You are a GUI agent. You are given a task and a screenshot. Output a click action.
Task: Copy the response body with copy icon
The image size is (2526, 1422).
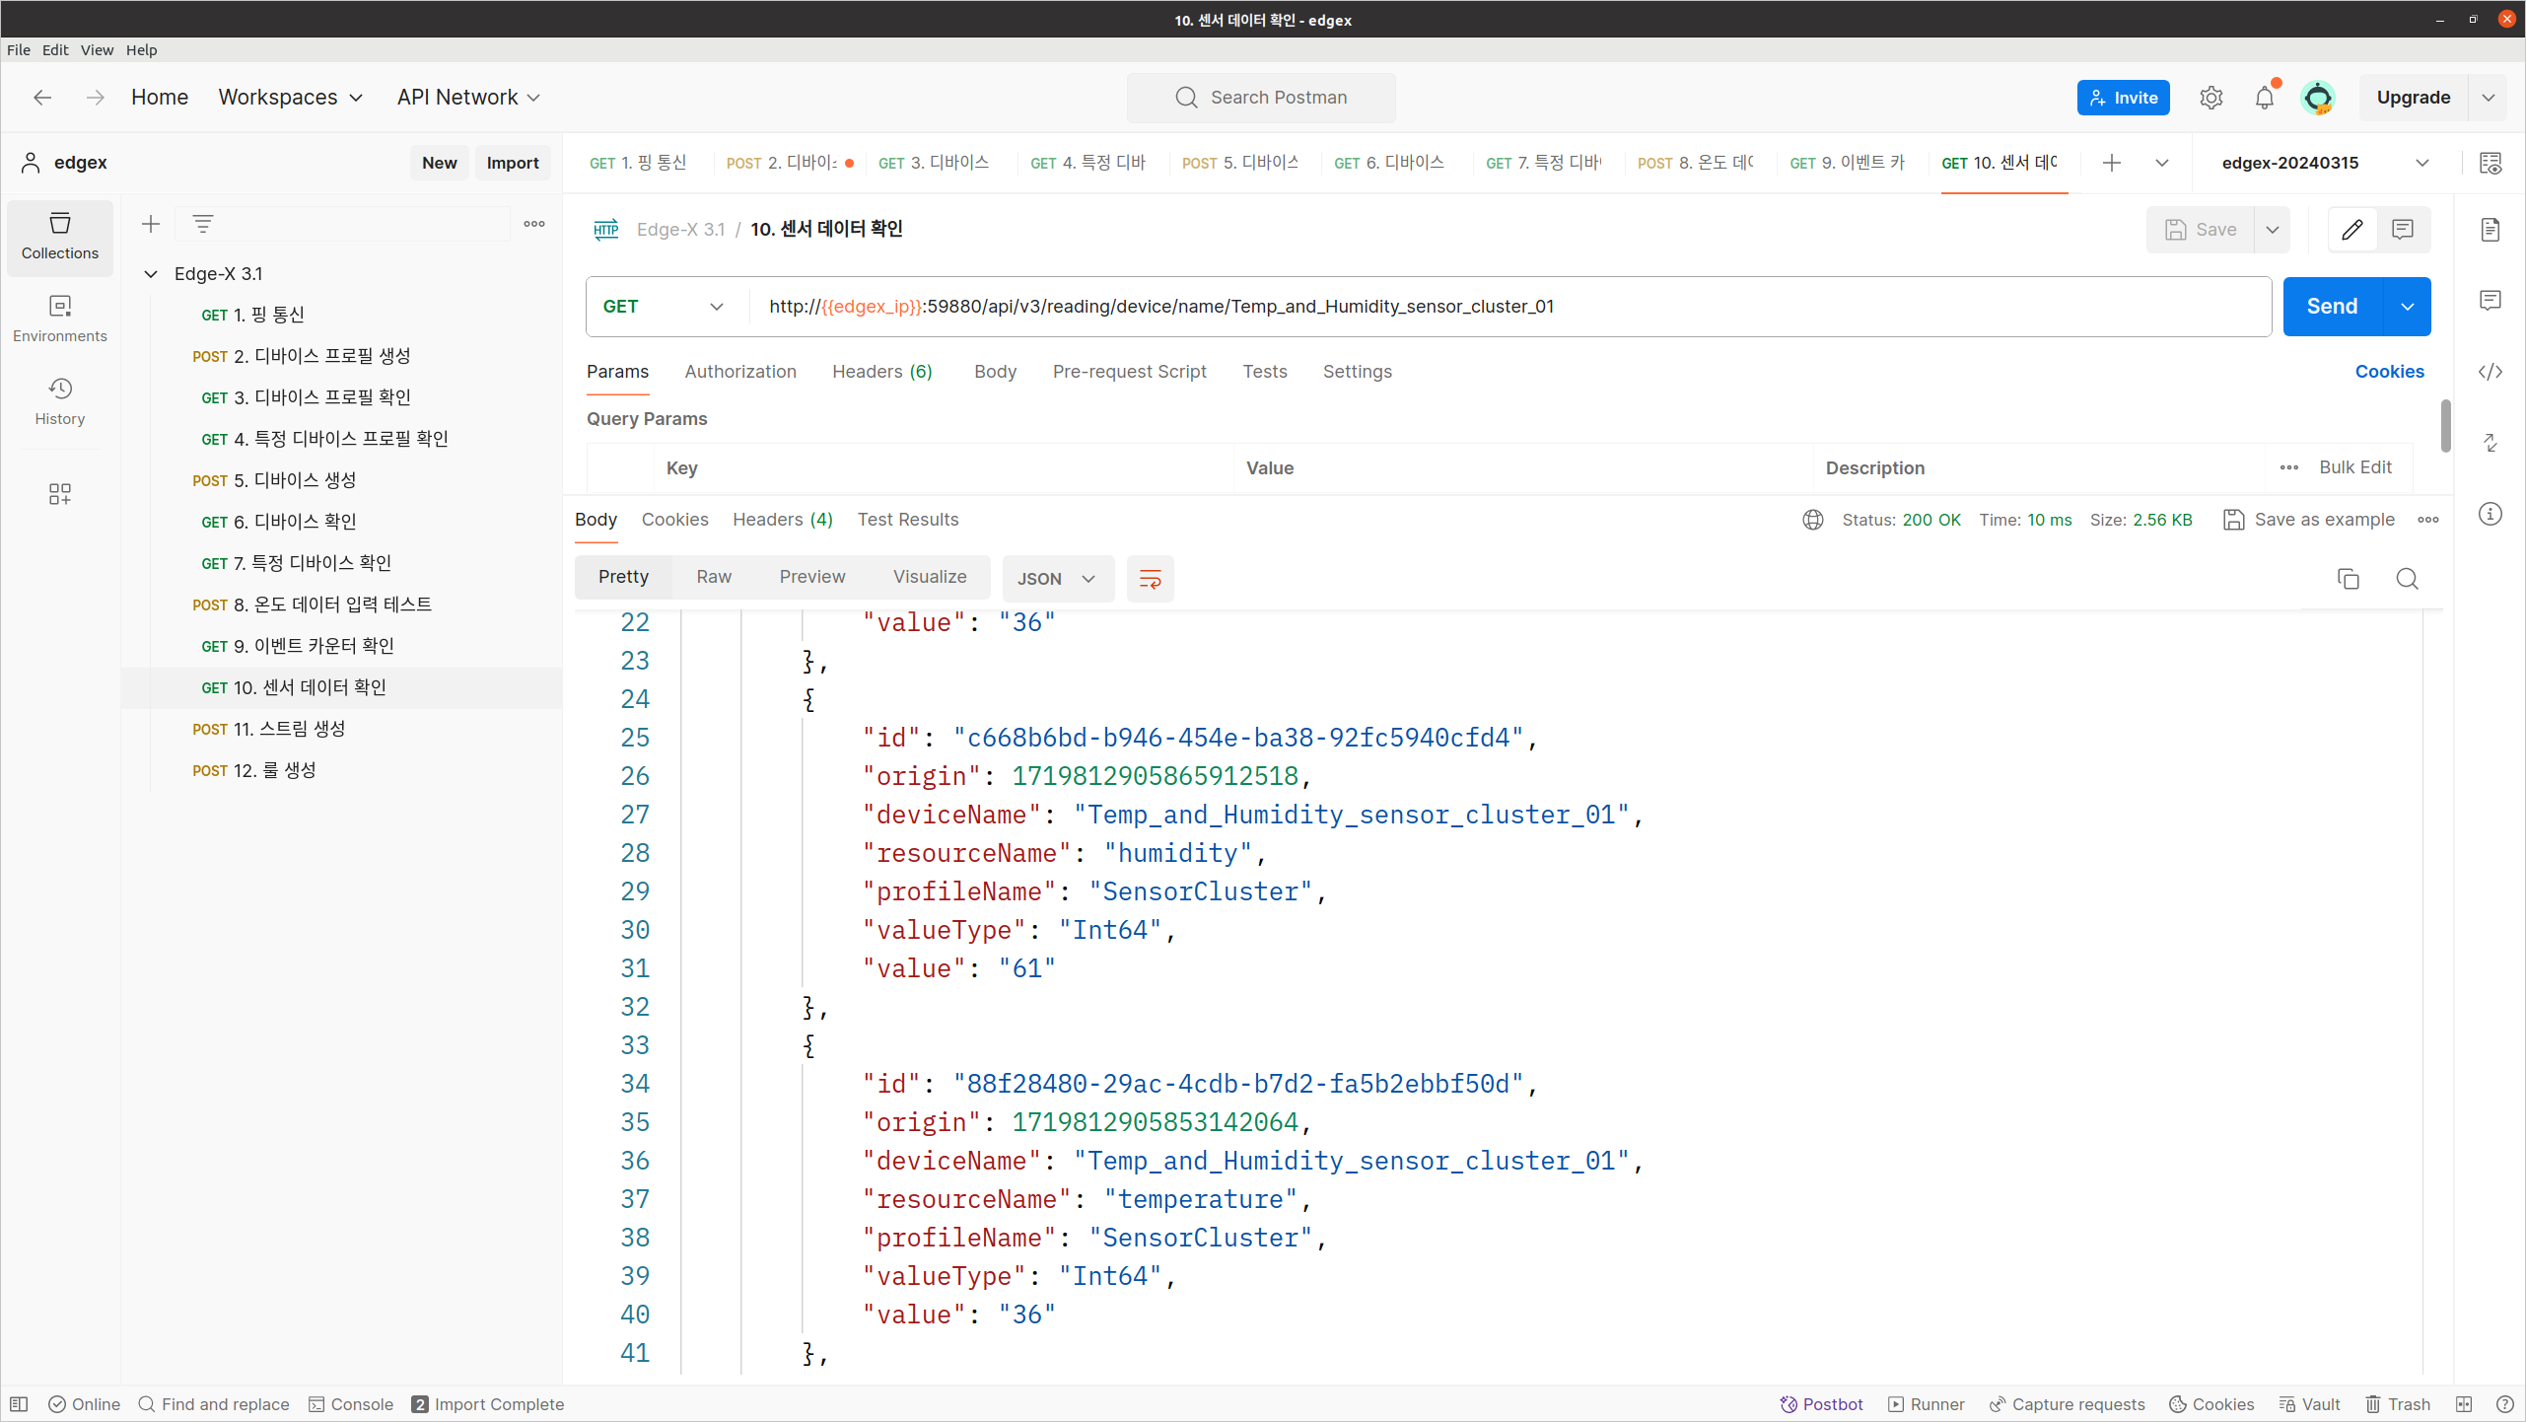(2349, 579)
